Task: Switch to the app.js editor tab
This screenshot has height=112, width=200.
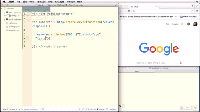Action: (36, 9)
